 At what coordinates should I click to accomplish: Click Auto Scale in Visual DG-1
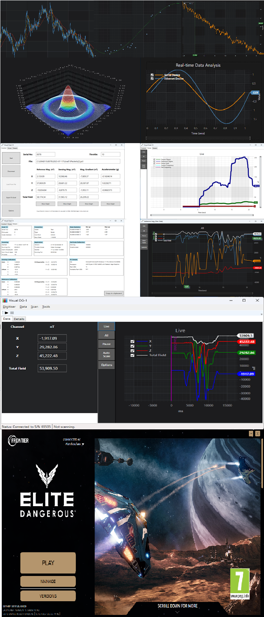[x=106, y=354]
